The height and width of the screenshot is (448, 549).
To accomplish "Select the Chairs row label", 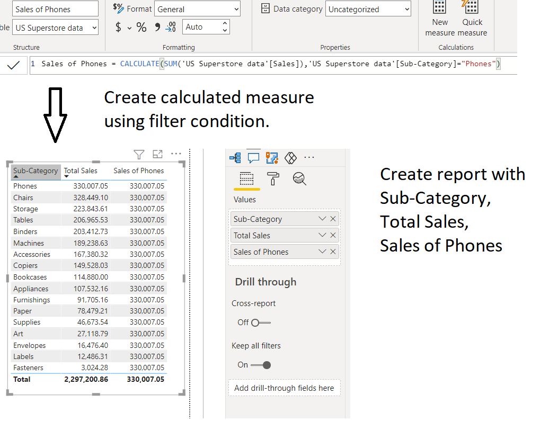I will 23,198.
